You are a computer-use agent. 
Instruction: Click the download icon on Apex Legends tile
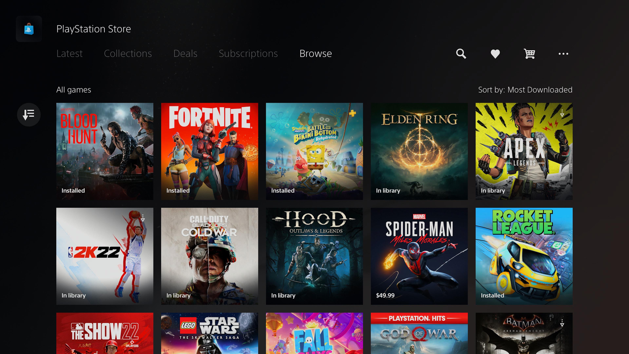pos(562,113)
